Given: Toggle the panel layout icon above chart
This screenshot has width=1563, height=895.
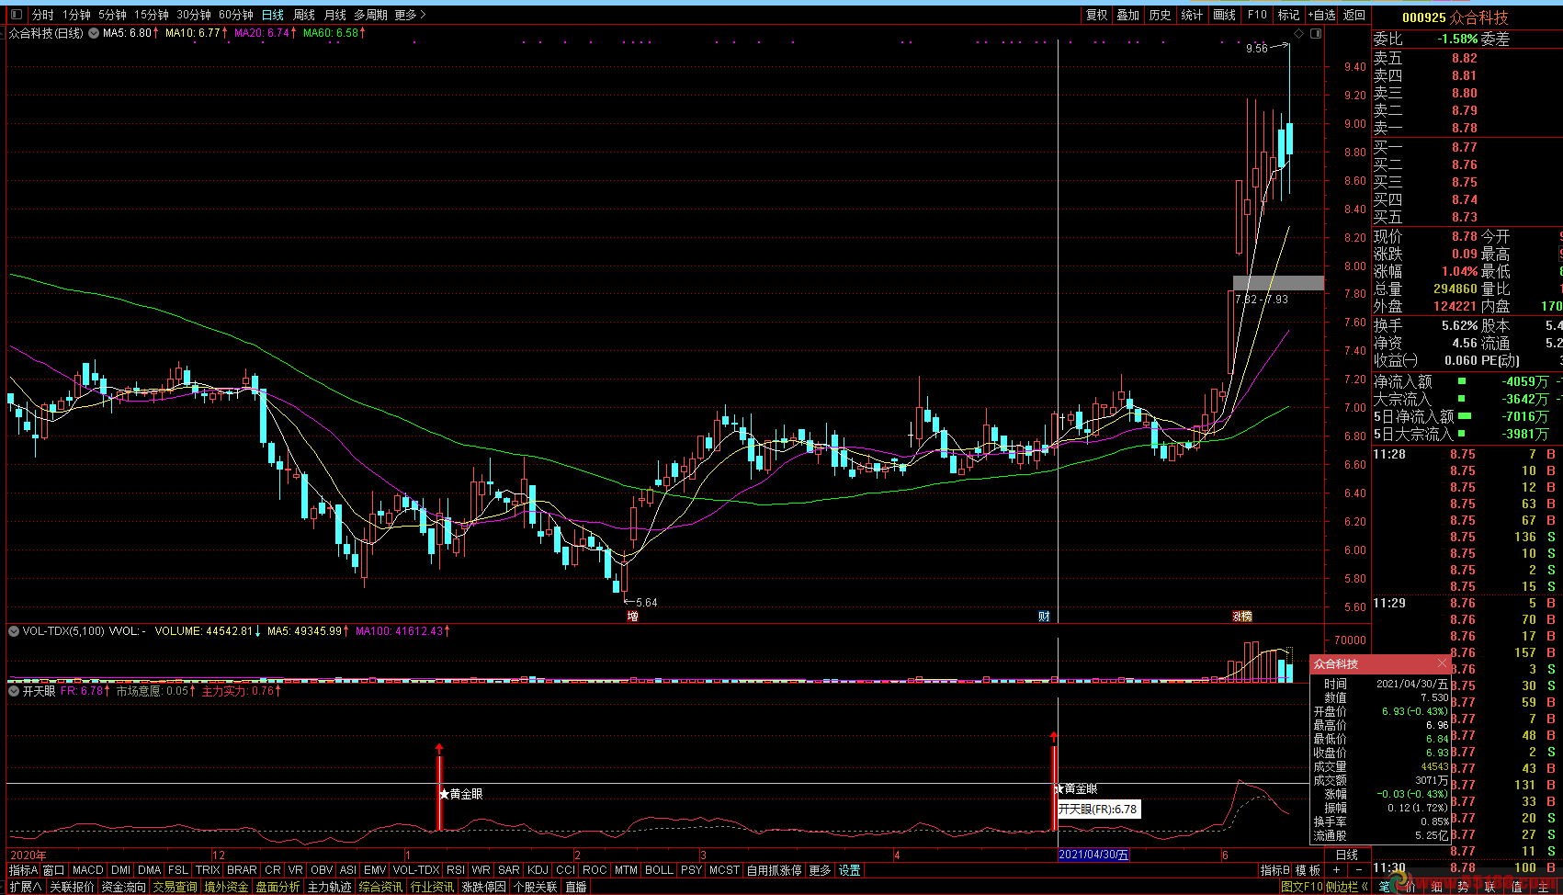Looking at the screenshot, I should coord(1316,33).
